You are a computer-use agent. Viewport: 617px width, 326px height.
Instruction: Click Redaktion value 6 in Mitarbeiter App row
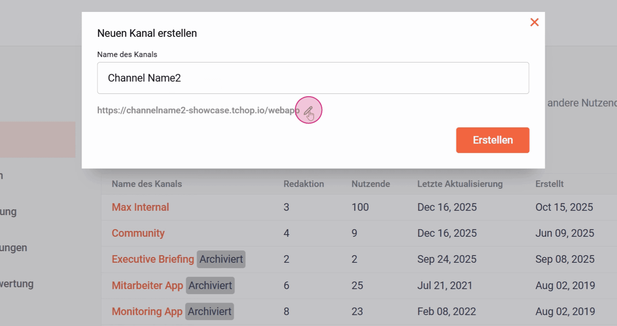point(286,286)
